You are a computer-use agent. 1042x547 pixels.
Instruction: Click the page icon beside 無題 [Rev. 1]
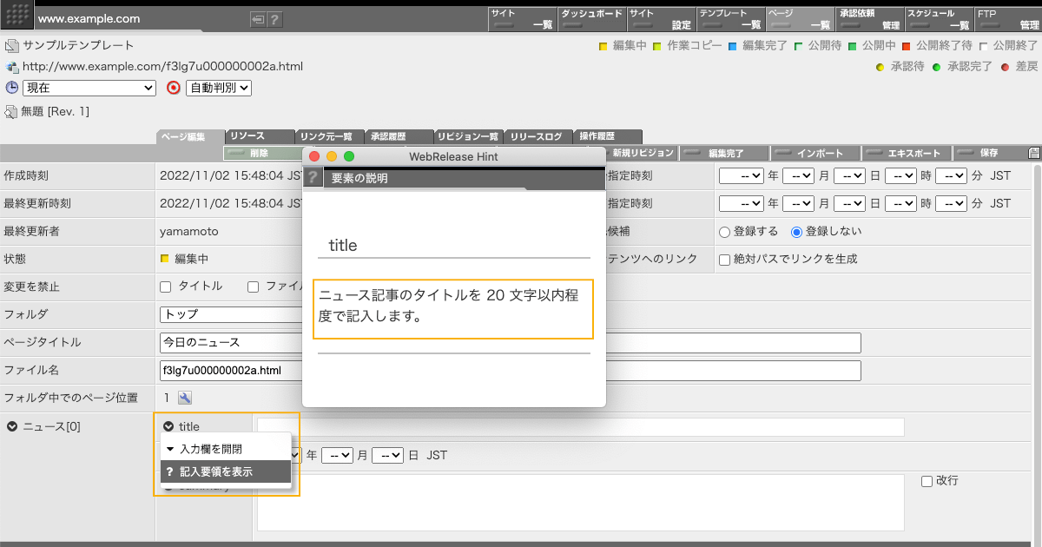[9, 111]
